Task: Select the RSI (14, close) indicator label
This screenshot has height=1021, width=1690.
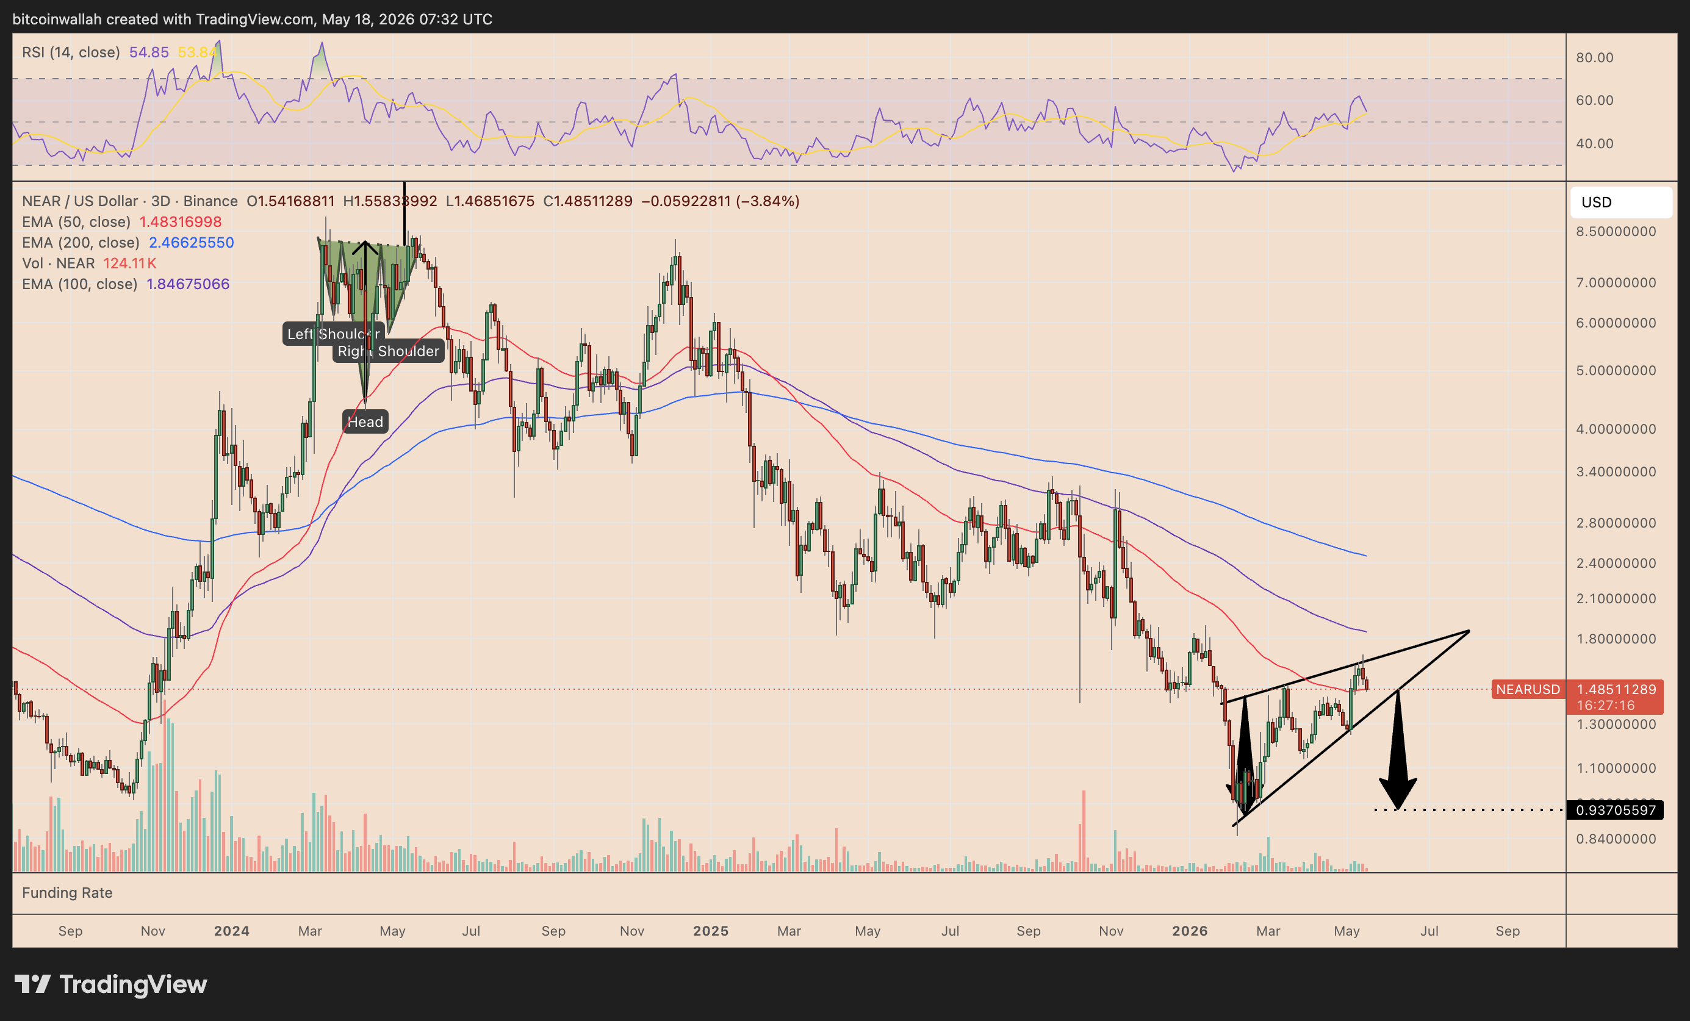Action: point(71,52)
